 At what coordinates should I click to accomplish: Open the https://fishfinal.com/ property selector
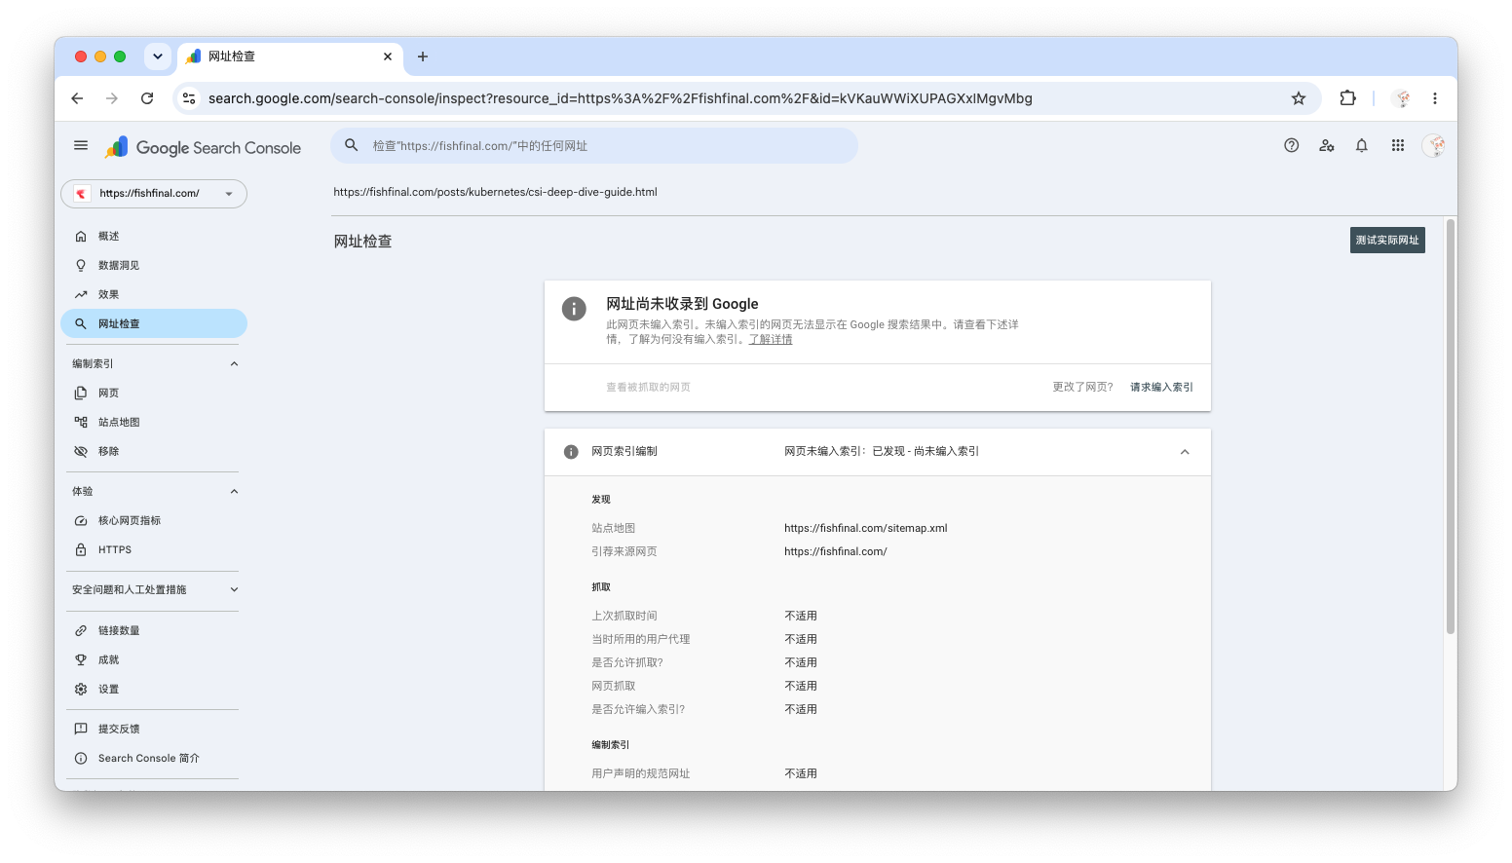pos(154,194)
